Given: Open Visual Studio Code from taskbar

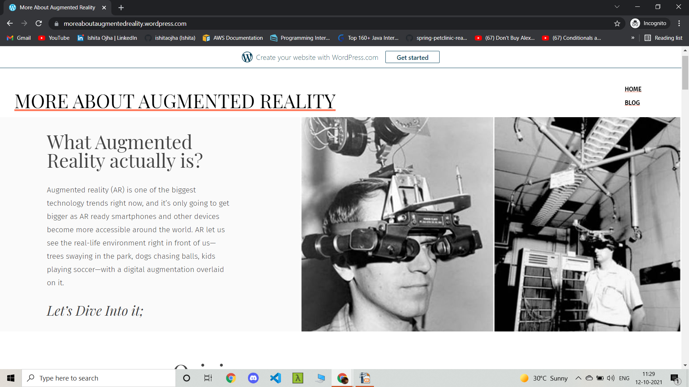Looking at the screenshot, I should coord(275,378).
